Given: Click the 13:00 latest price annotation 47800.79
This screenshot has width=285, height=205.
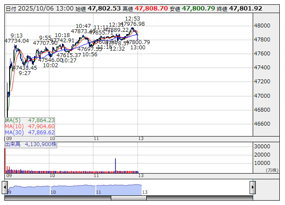Looking at the screenshot, I should point(137,42).
